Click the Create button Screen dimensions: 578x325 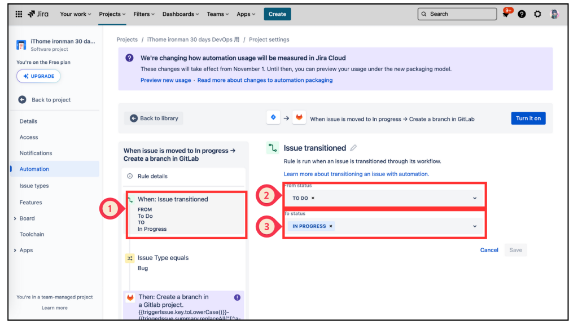(277, 14)
